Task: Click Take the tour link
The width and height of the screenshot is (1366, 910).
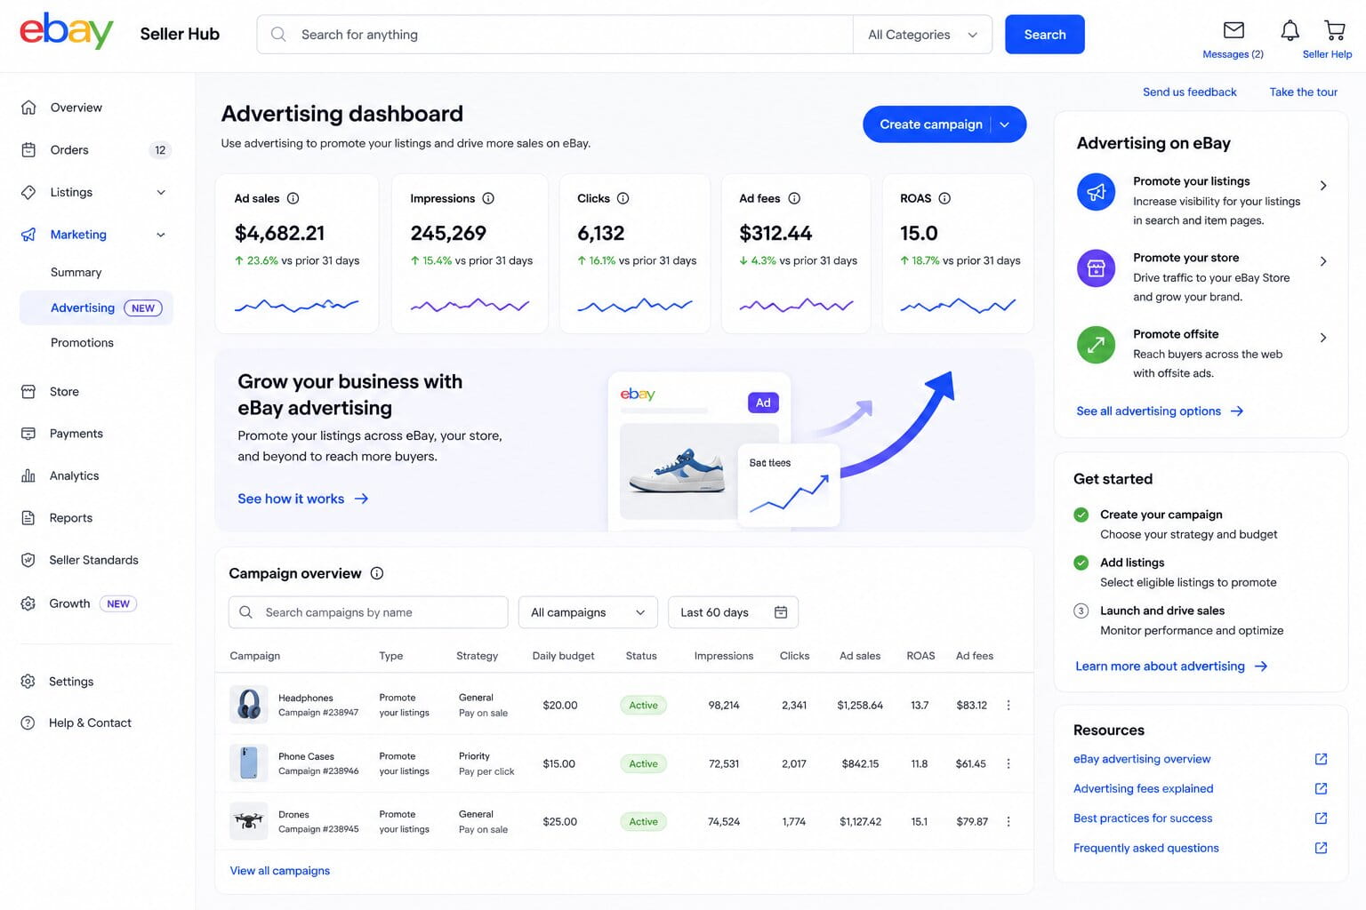Action: [1303, 92]
